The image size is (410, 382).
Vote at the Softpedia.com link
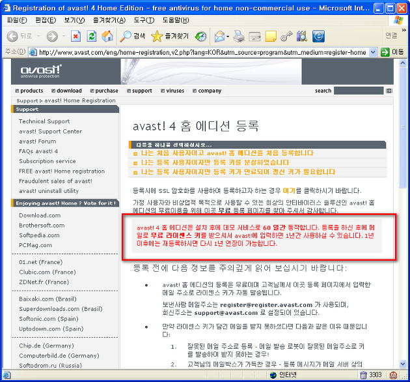click(39, 235)
